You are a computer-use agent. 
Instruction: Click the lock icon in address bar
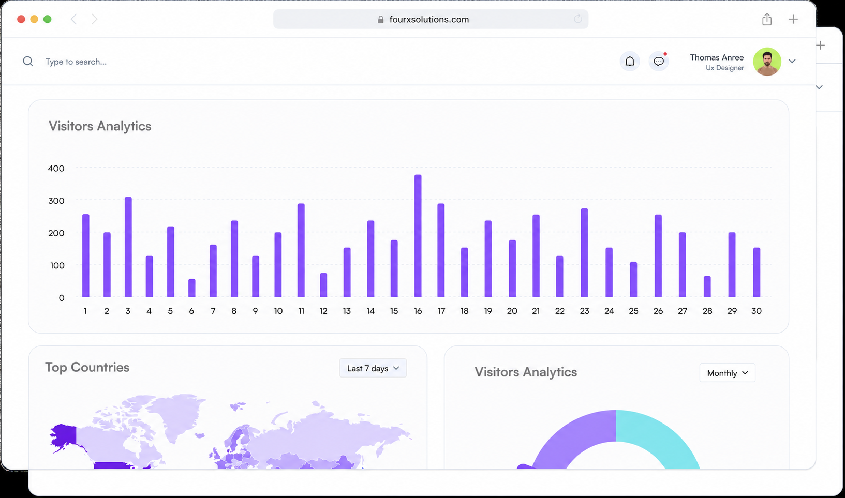tap(381, 20)
